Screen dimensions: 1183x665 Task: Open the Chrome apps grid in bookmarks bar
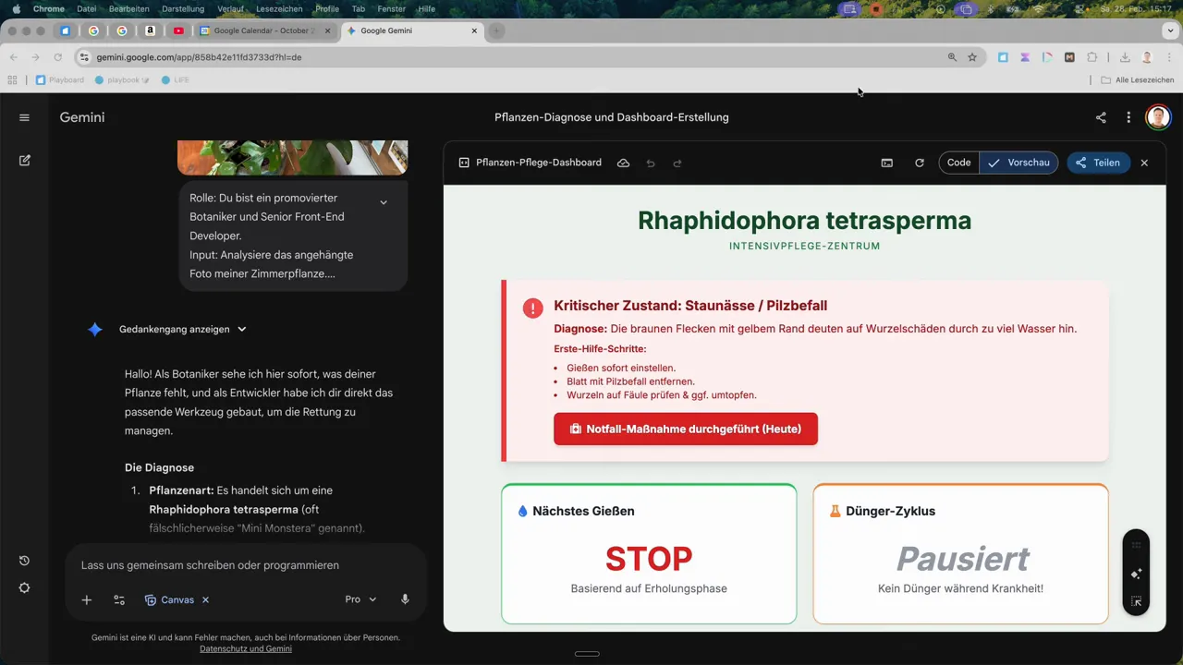(x=12, y=80)
